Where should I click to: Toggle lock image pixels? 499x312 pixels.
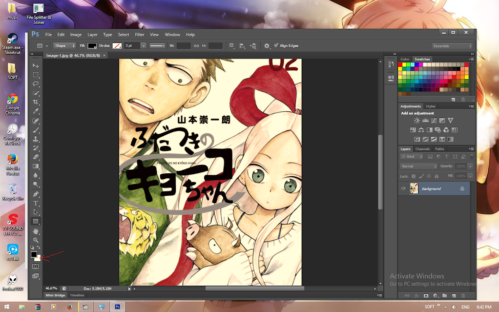coord(421,176)
